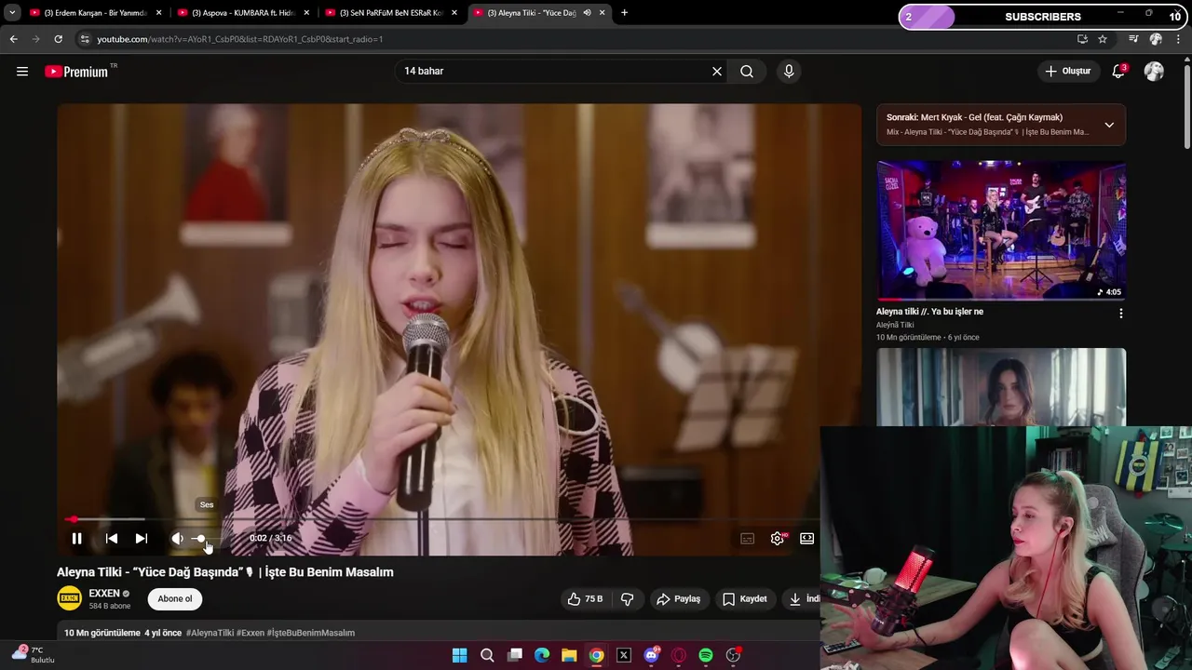Run search with magnifier button
The height and width of the screenshot is (670, 1192).
coord(747,72)
